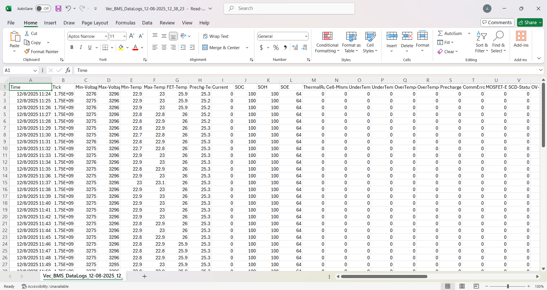
Task: Open the Sort & Filter tool
Action: [481, 36]
